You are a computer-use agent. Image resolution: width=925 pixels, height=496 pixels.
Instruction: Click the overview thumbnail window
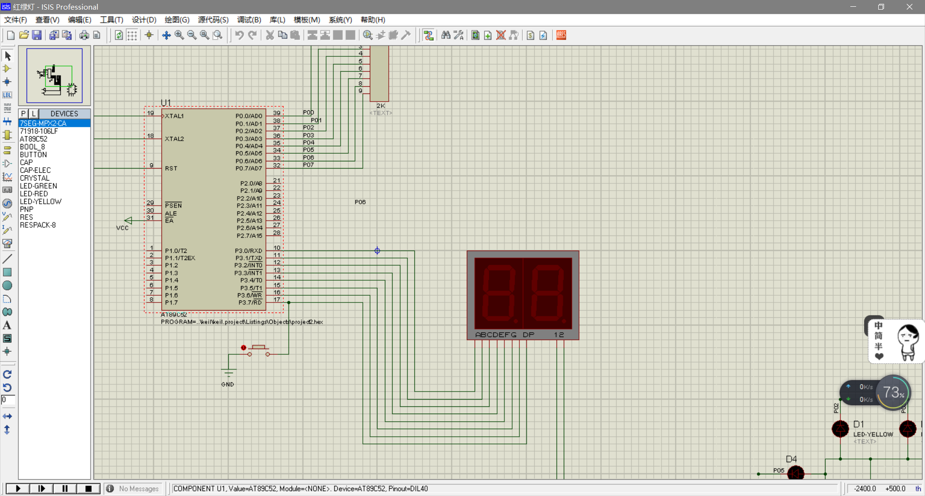point(54,76)
